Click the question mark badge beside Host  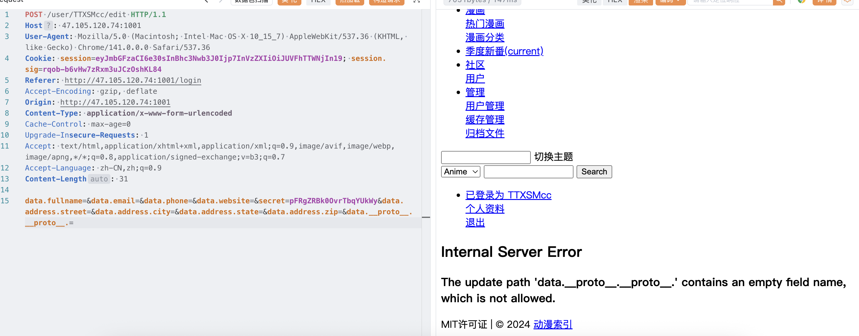pos(49,26)
